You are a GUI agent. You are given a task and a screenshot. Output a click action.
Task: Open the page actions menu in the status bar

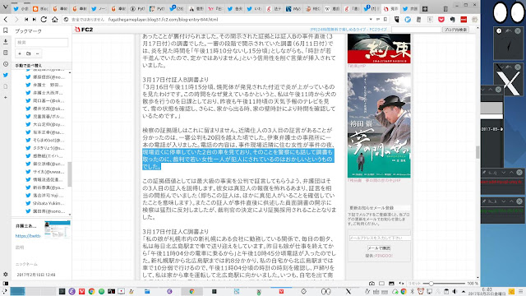[x=402, y=284]
